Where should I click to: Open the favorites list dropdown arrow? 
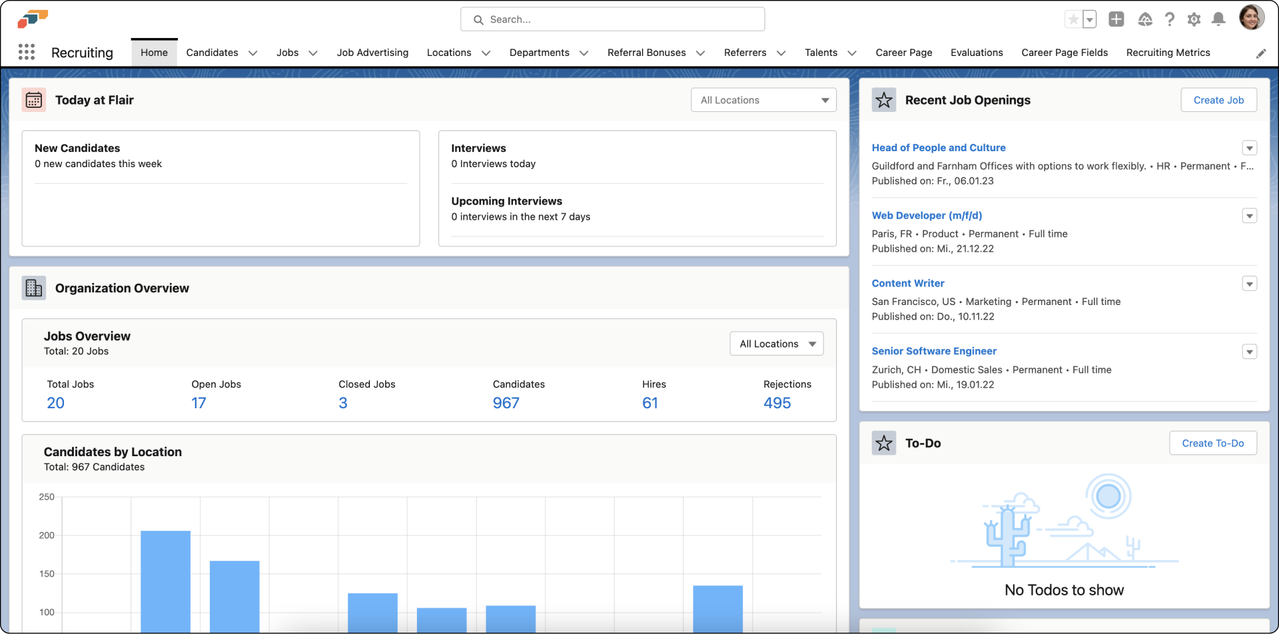(1090, 19)
